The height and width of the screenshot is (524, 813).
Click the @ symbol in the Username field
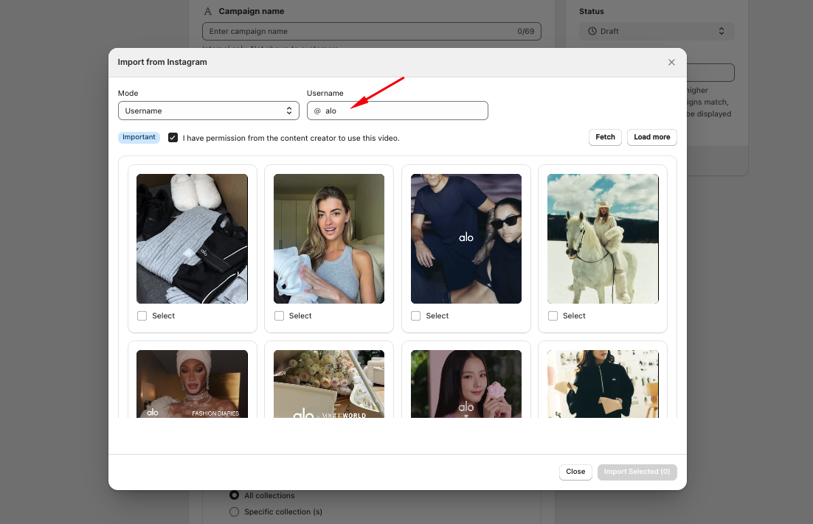click(317, 111)
